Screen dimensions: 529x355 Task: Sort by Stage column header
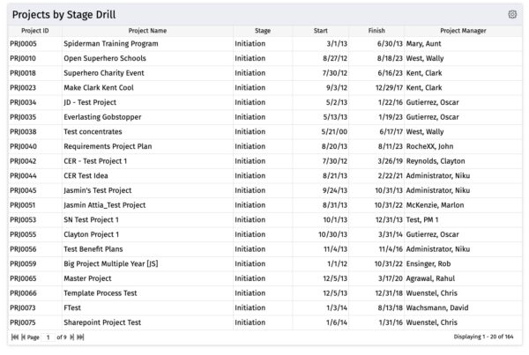click(263, 31)
